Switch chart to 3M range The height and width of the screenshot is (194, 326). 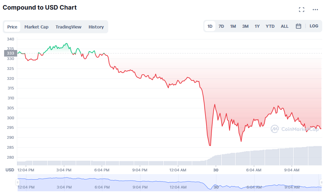pyautogui.click(x=245, y=26)
